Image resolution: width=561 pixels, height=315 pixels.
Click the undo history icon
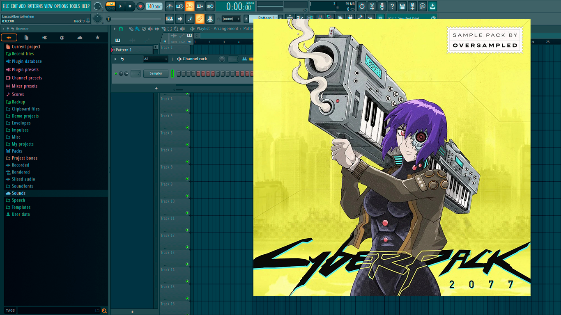[362, 6]
